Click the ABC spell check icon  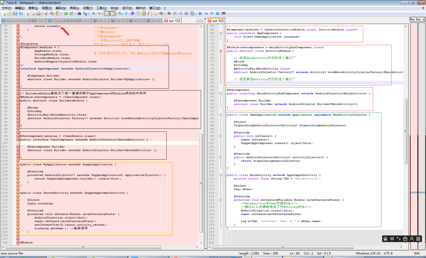pos(224,13)
